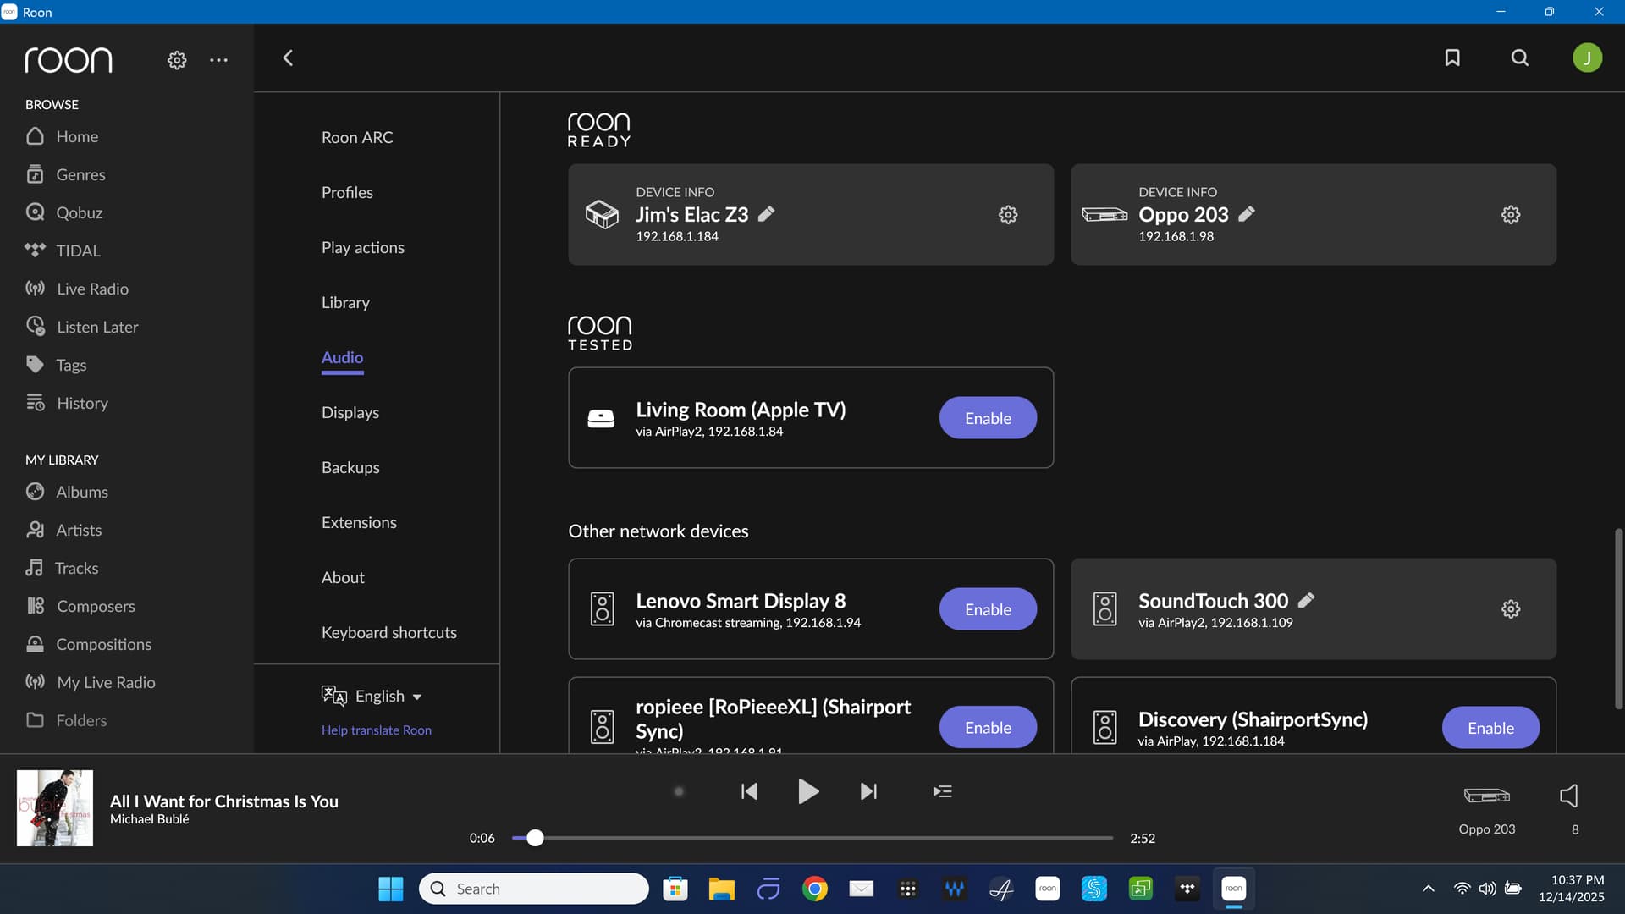Edit the Oppo 203 name pencil icon
Image resolution: width=1625 pixels, height=914 pixels.
click(x=1247, y=214)
